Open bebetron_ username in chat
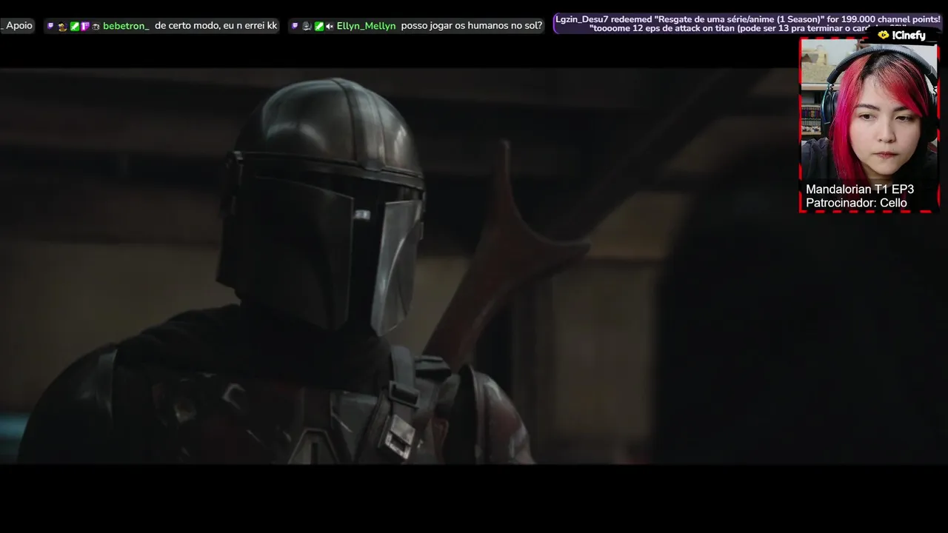Image resolution: width=948 pixels, height=533 pixels. pos(126,26)
